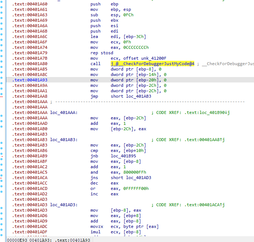
Task: Select the loc_401AD3 label definition
Action: click(63, 205)
